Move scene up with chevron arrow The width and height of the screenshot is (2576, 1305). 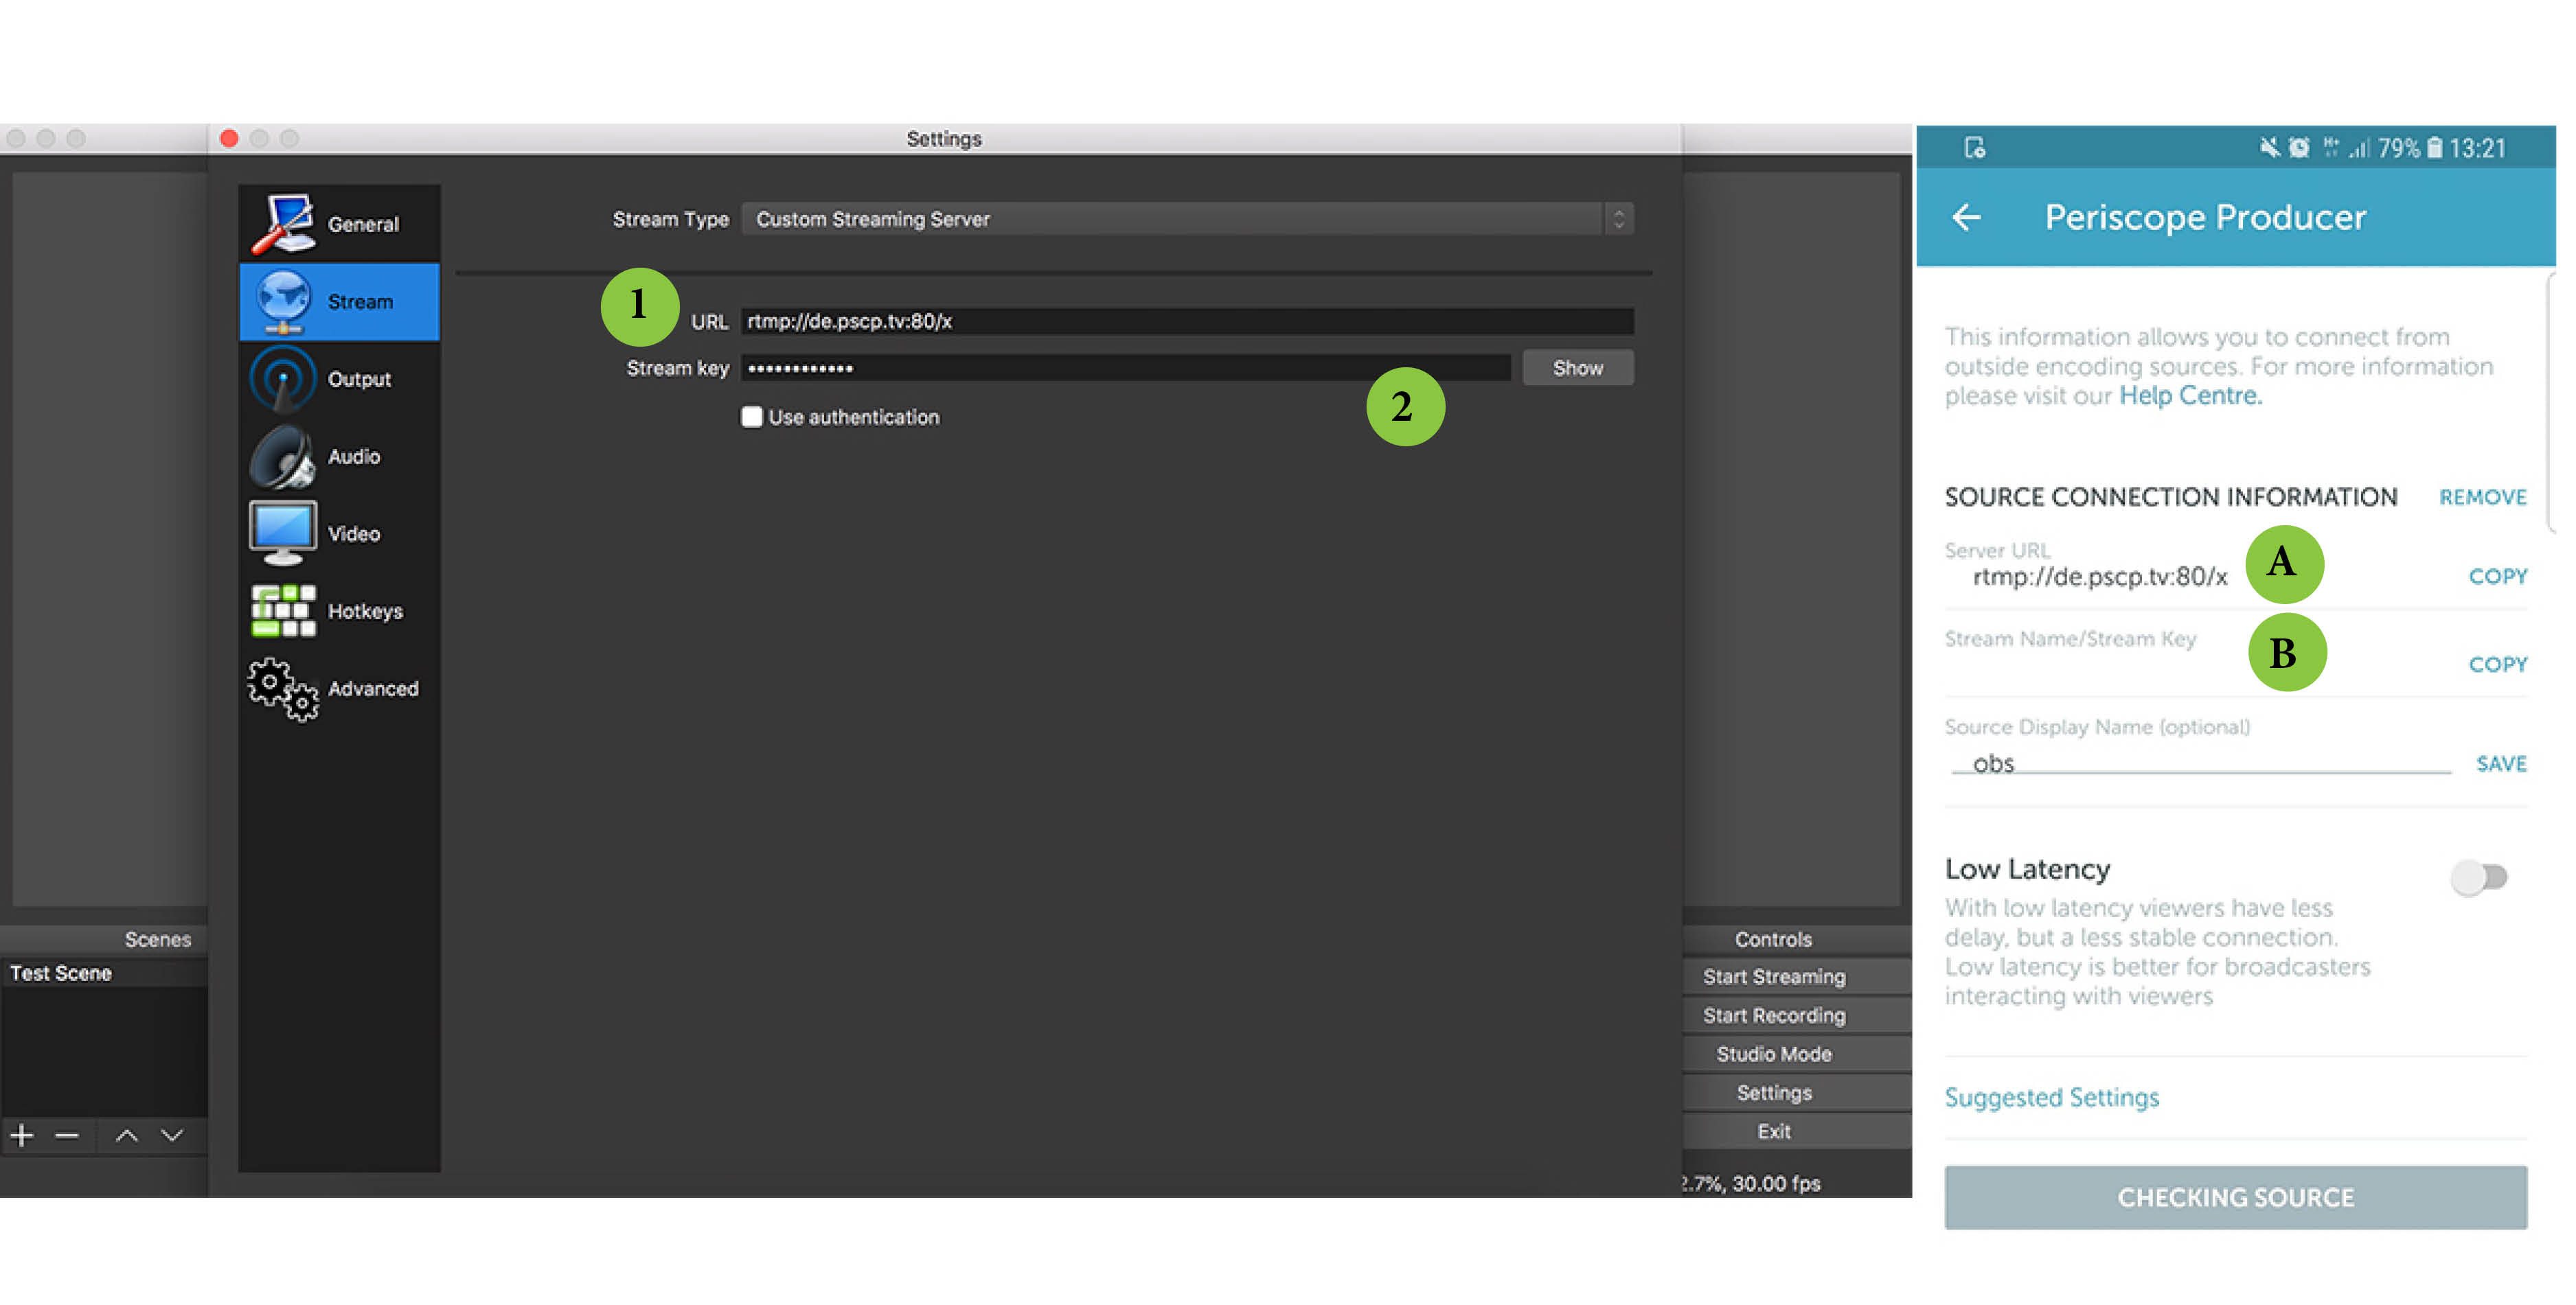(127, 1135)
